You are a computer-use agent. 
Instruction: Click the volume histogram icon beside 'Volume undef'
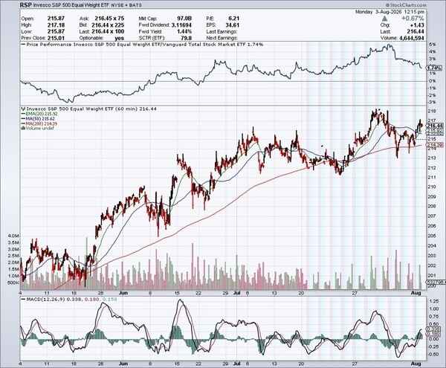tap(23, 129)
